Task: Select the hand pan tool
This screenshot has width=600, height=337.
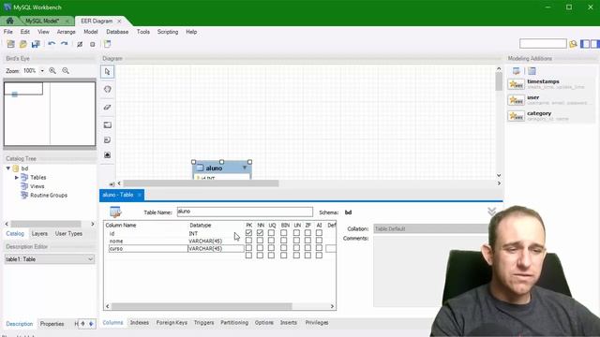Action: coord(108,89)
